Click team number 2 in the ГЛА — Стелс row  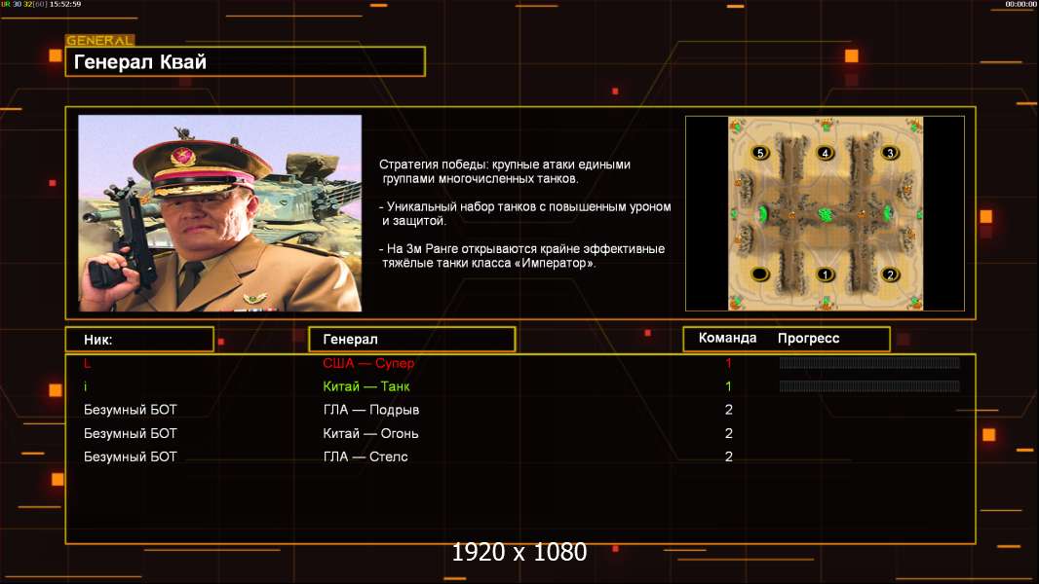click(x=729, y=456)
